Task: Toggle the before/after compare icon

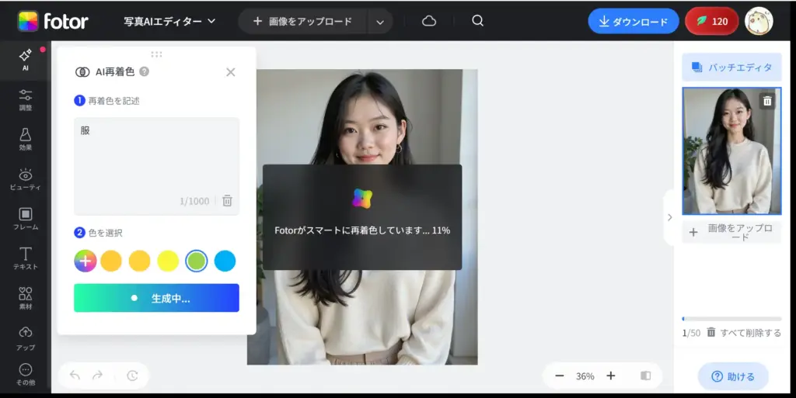Action: coord(646,376)
